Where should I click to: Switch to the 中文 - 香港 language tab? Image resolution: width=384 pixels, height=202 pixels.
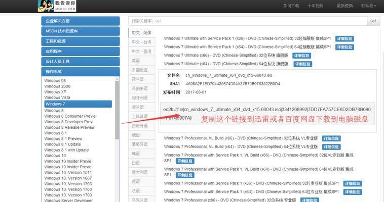[141, 52]
